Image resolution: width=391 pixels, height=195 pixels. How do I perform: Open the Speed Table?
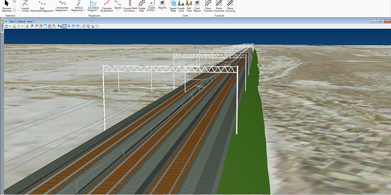173,6
